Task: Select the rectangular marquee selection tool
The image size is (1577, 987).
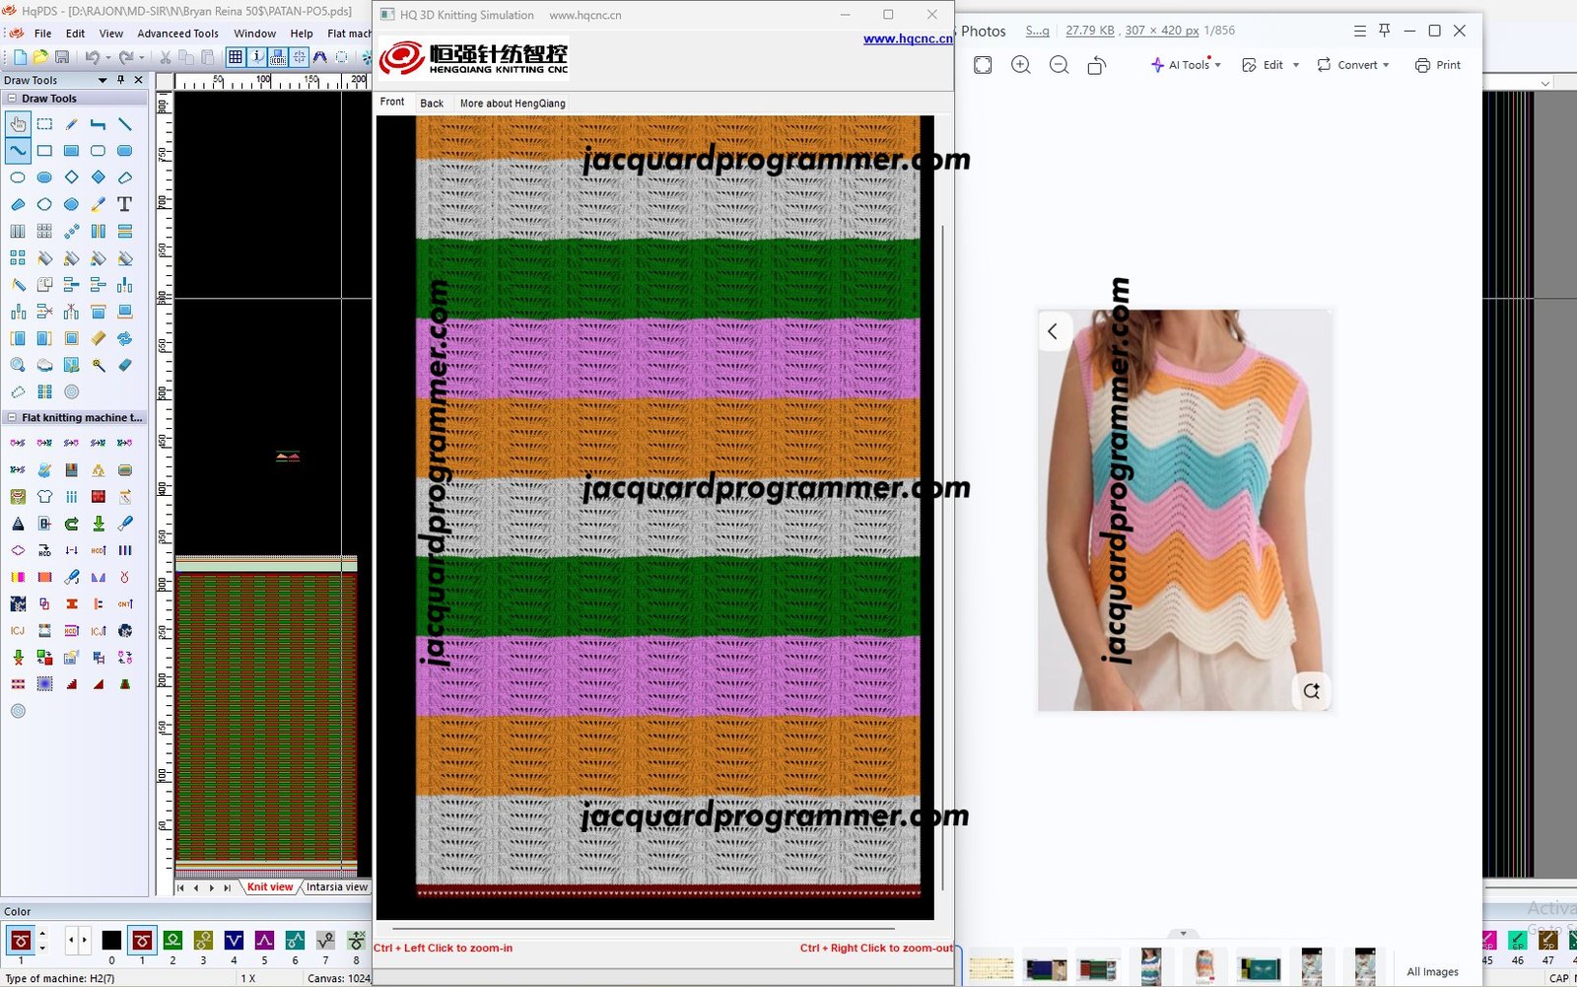Action: pos(44,124)
